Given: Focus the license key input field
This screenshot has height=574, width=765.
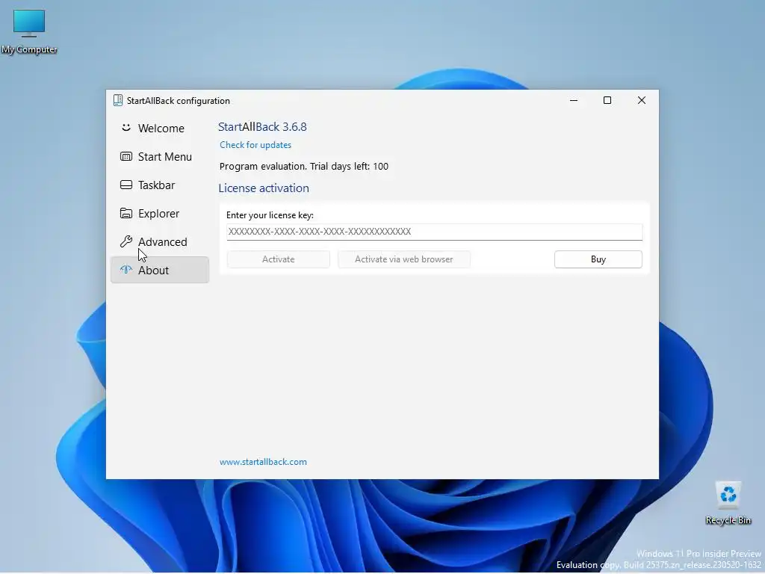Looking at the screenshot, I should point(434,232).
